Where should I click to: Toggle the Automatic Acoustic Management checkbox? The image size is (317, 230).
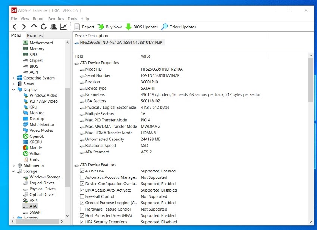tap(82, 177)
